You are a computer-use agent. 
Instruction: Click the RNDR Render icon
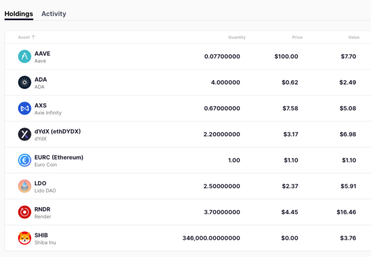[25, 212]
